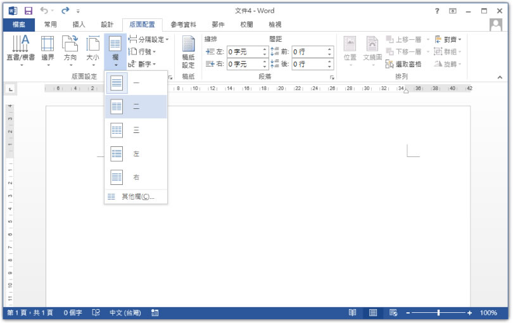Decrease the right indent with the down stepper
This screenshot has width=513, height=323.
tap(265, 66)
